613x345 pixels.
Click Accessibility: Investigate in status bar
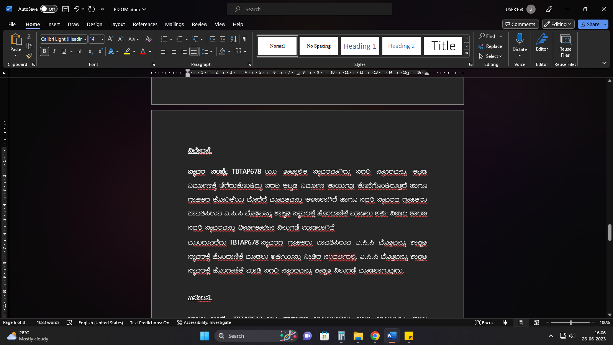(204, 323)
